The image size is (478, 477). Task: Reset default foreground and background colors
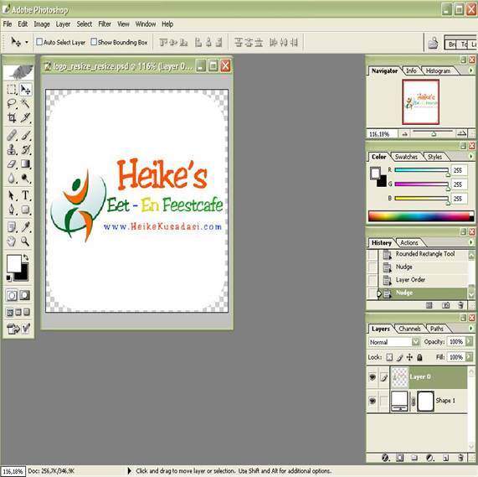tap(8, 278)
